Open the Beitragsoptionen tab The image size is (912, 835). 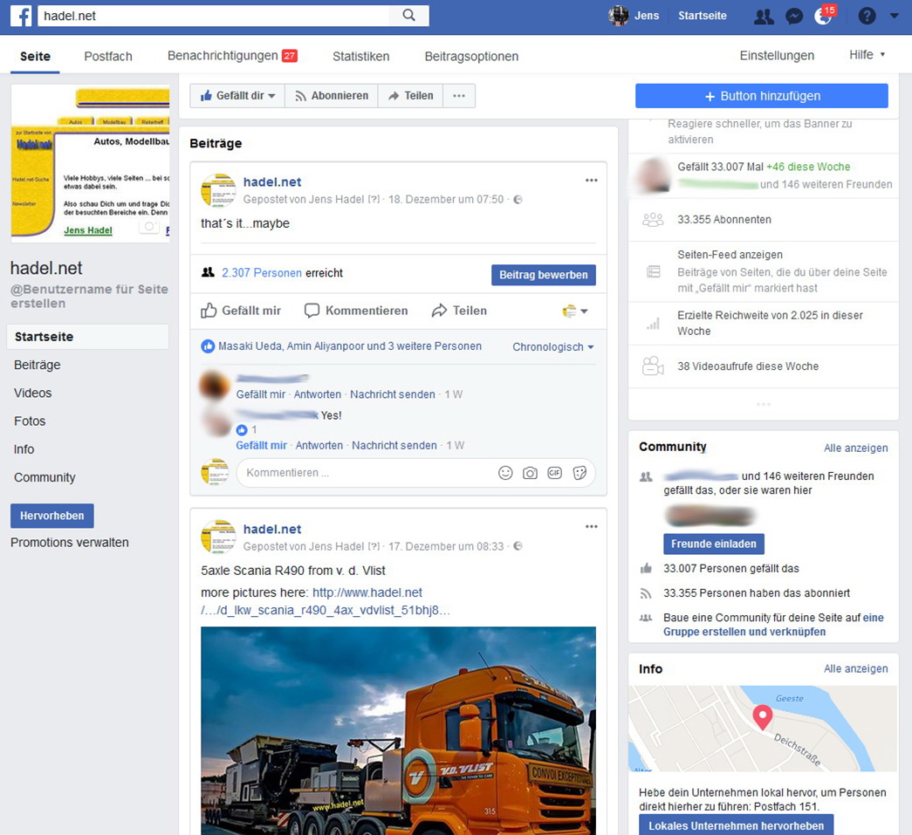tap(471, 57)
